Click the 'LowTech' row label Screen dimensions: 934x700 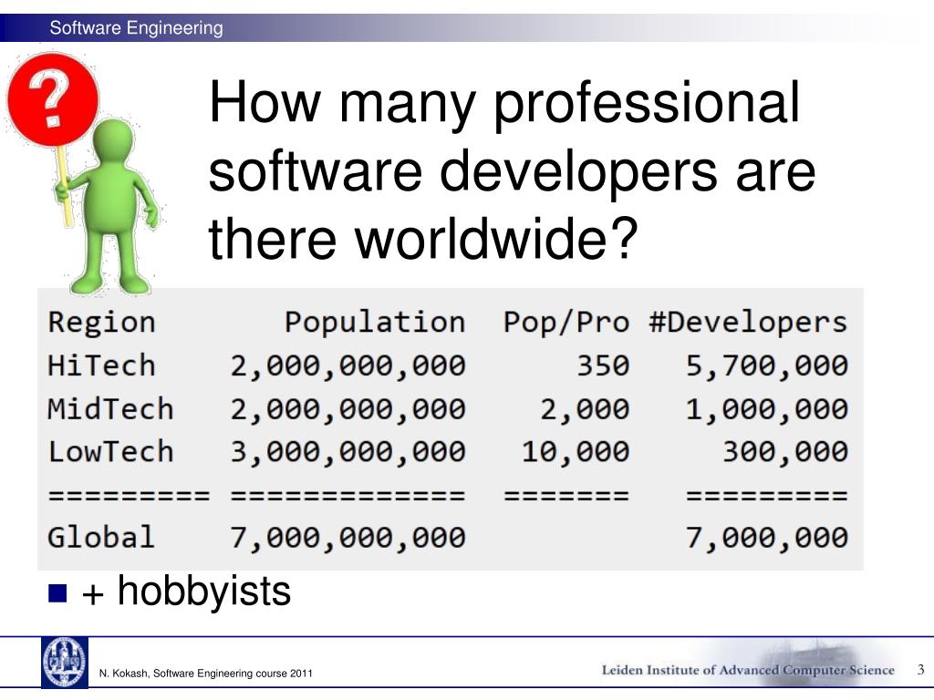point(110,452)
